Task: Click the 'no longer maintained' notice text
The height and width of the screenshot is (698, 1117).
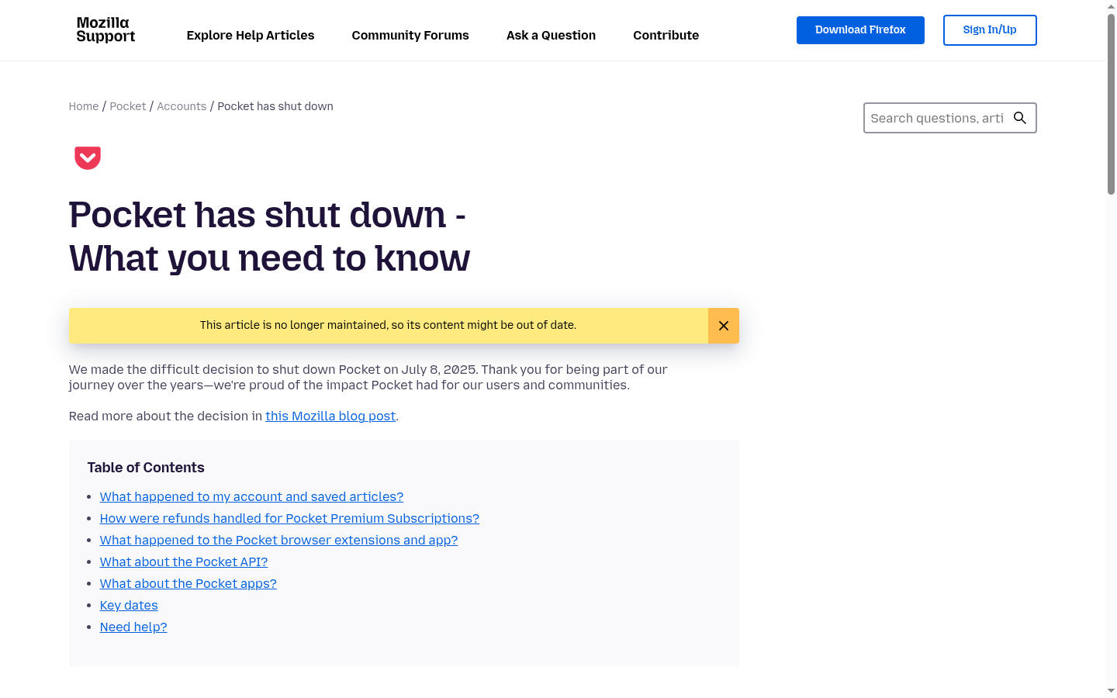Action: [388, 325]
